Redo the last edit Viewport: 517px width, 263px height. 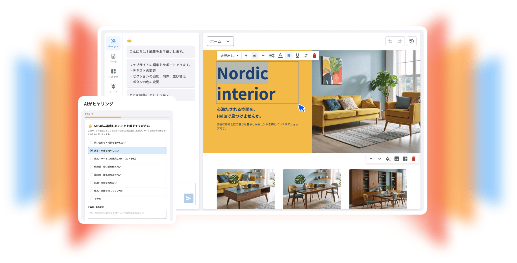coord(400,41)
